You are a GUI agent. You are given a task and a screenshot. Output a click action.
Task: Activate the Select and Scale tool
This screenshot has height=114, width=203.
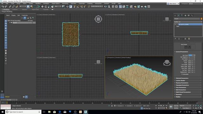click(49, 7)
